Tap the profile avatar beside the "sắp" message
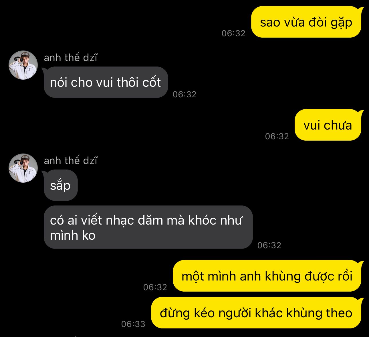369x337 pixels. tap(23, 168)
